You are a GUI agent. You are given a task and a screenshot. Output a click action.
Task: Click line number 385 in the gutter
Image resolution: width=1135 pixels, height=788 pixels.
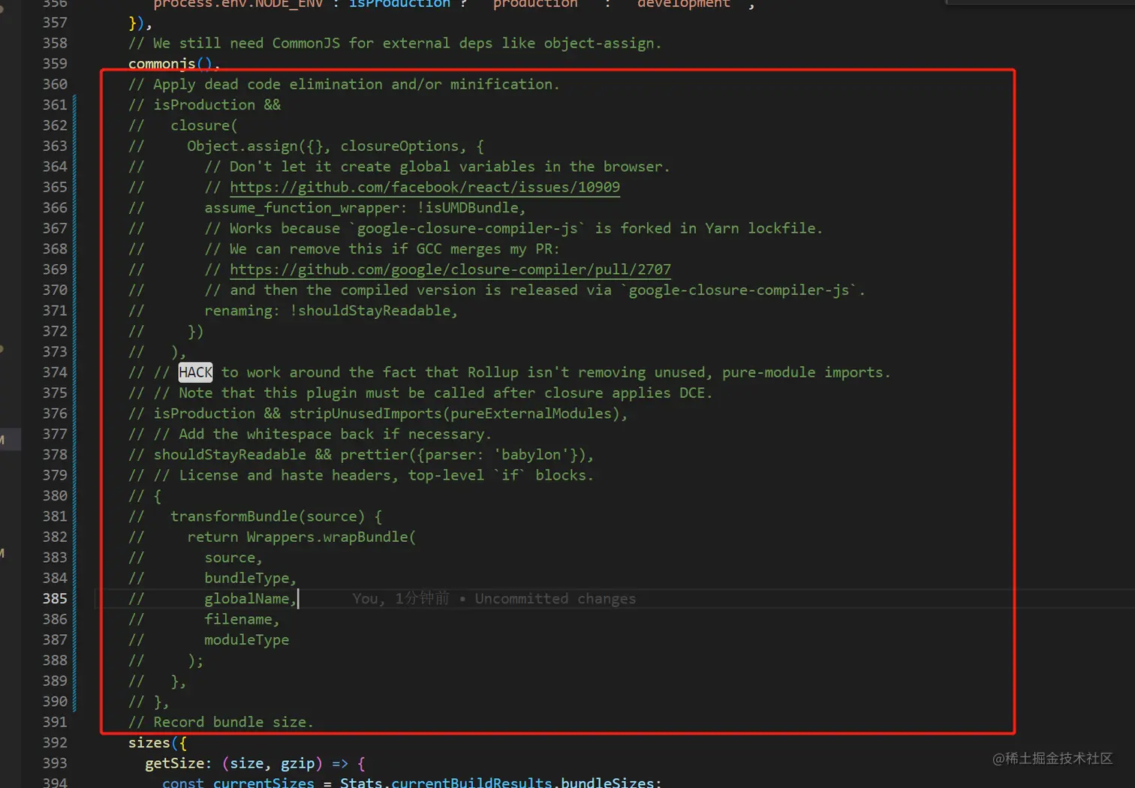pyautogui.click(x=55, y=599)
